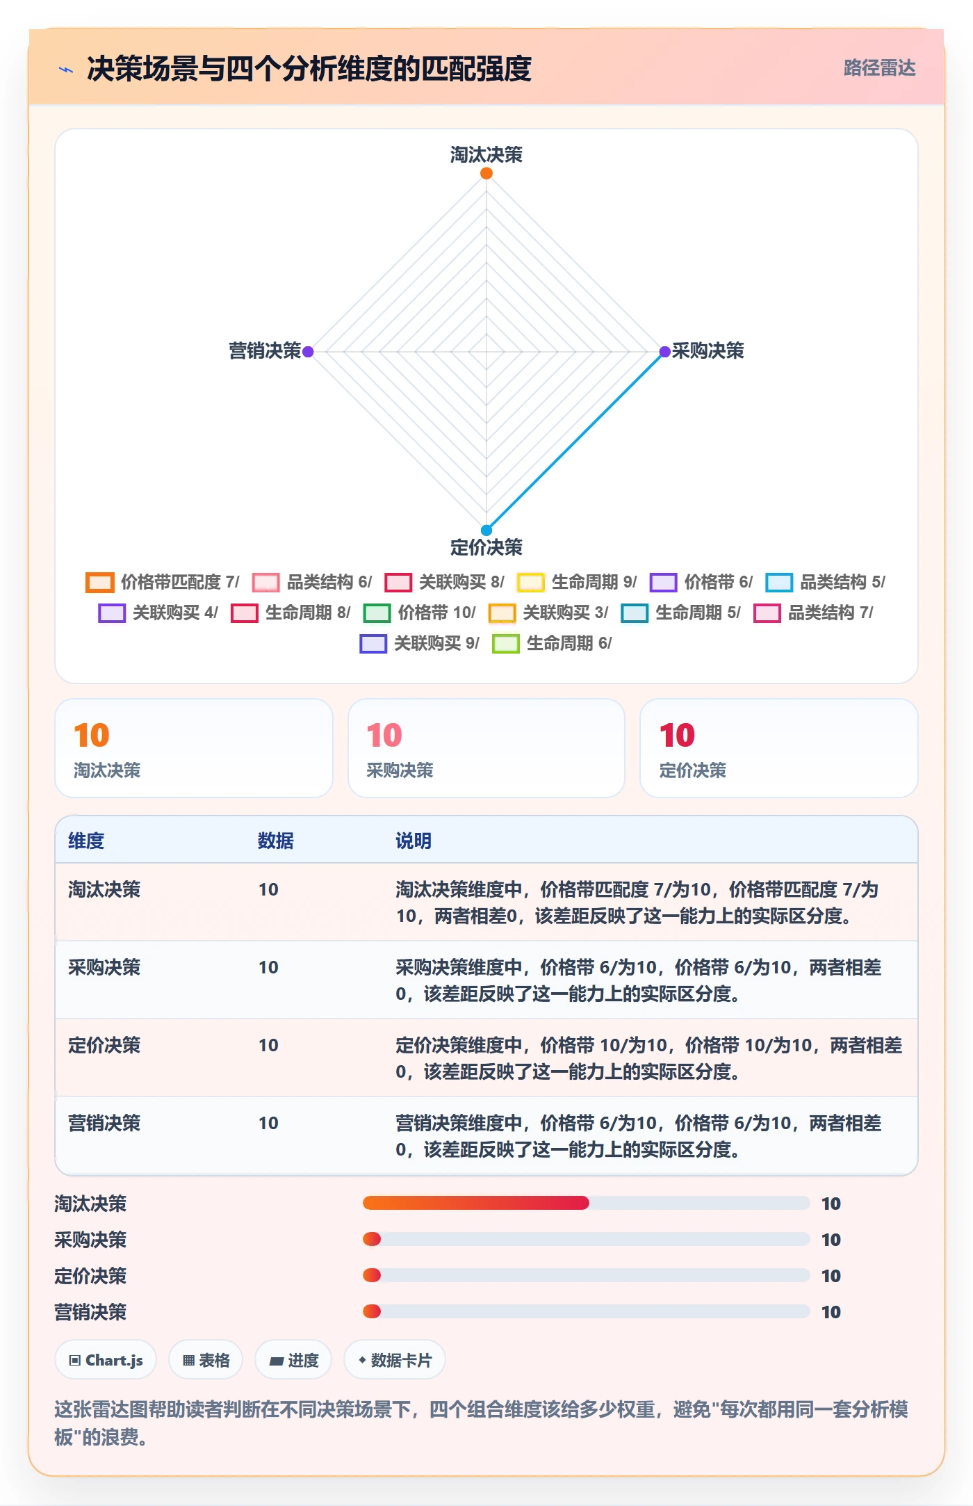Image resolution: width=973 pixels, height=1506 pixels.
Task: Click the title 决策场景与四个分析维度的匹配强度
Action: pos(309,69)
